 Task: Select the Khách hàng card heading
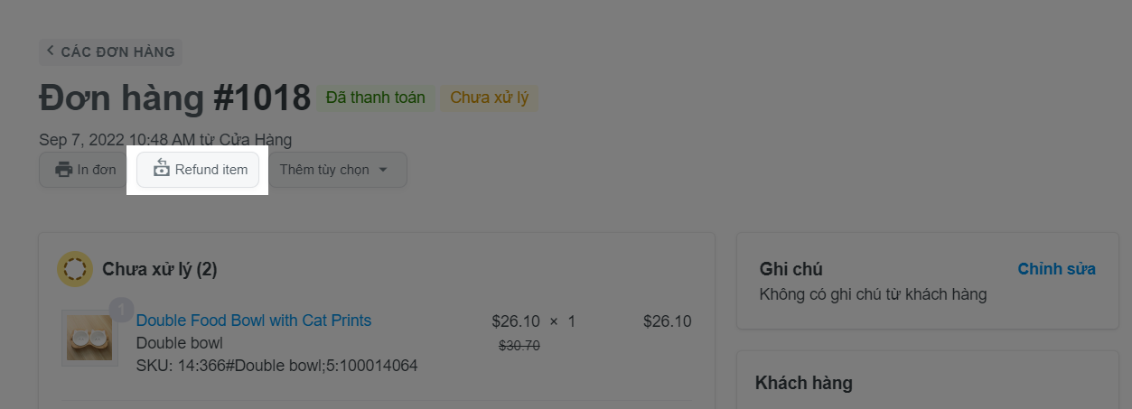(803, 383)
